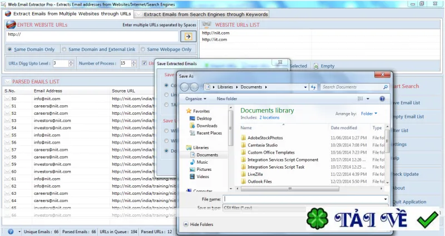Select radio option starting with TA
The height and width of the screenshot is (236, 445).
pos(166,105)
